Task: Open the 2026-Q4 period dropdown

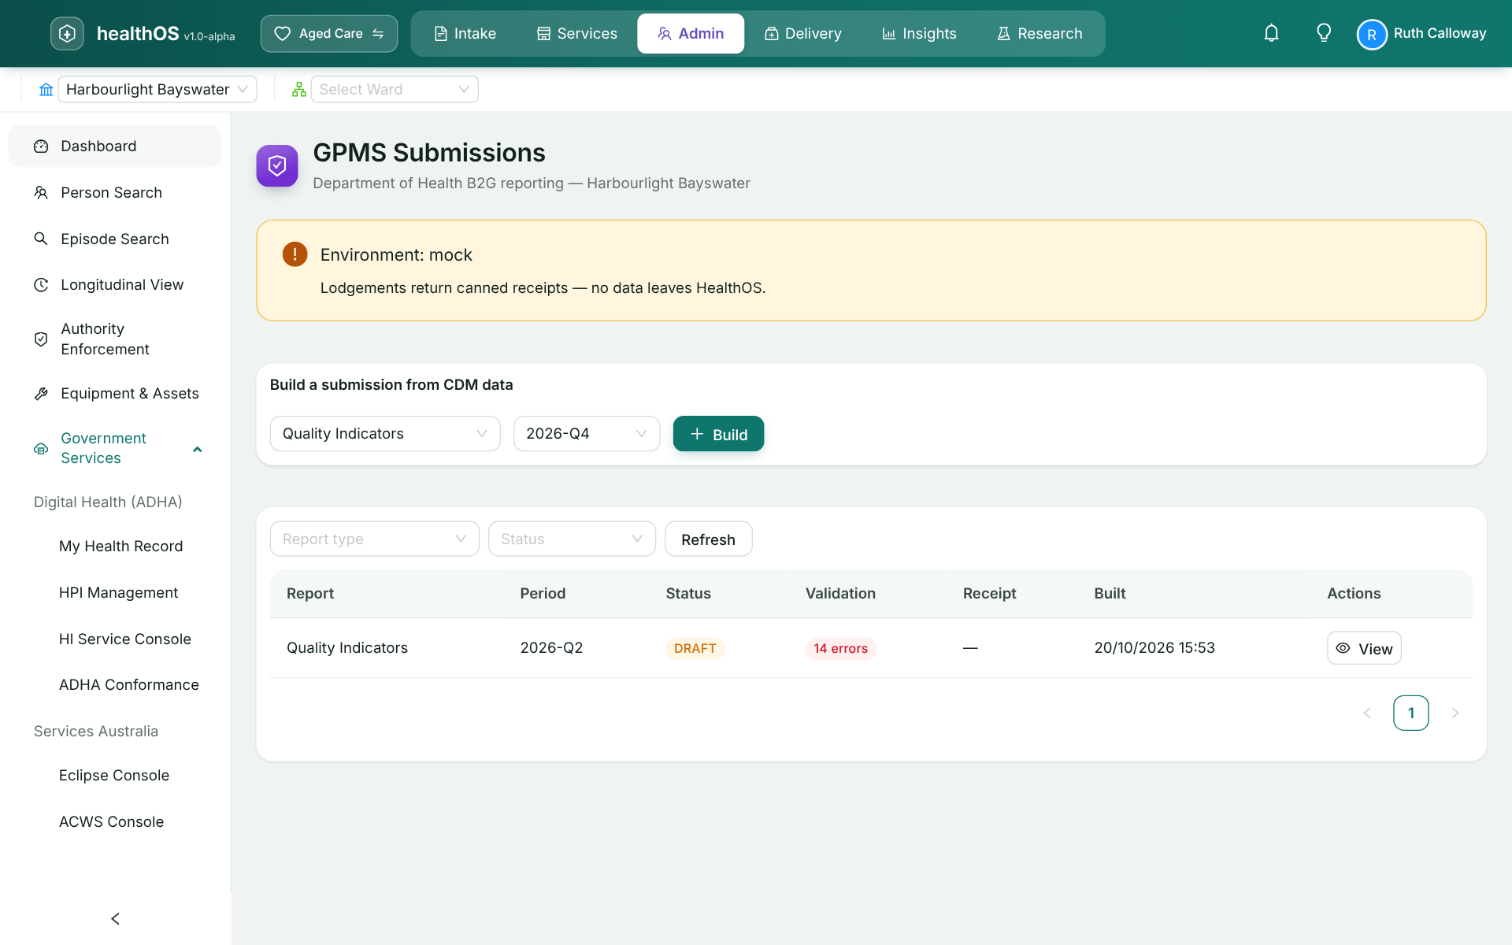Action: pos(587,434)
